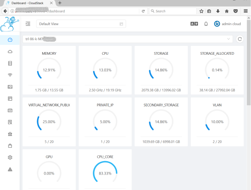Click the 0.00% GPU percentage
This screenshot has width=251, height=190.
pos(49,173)
